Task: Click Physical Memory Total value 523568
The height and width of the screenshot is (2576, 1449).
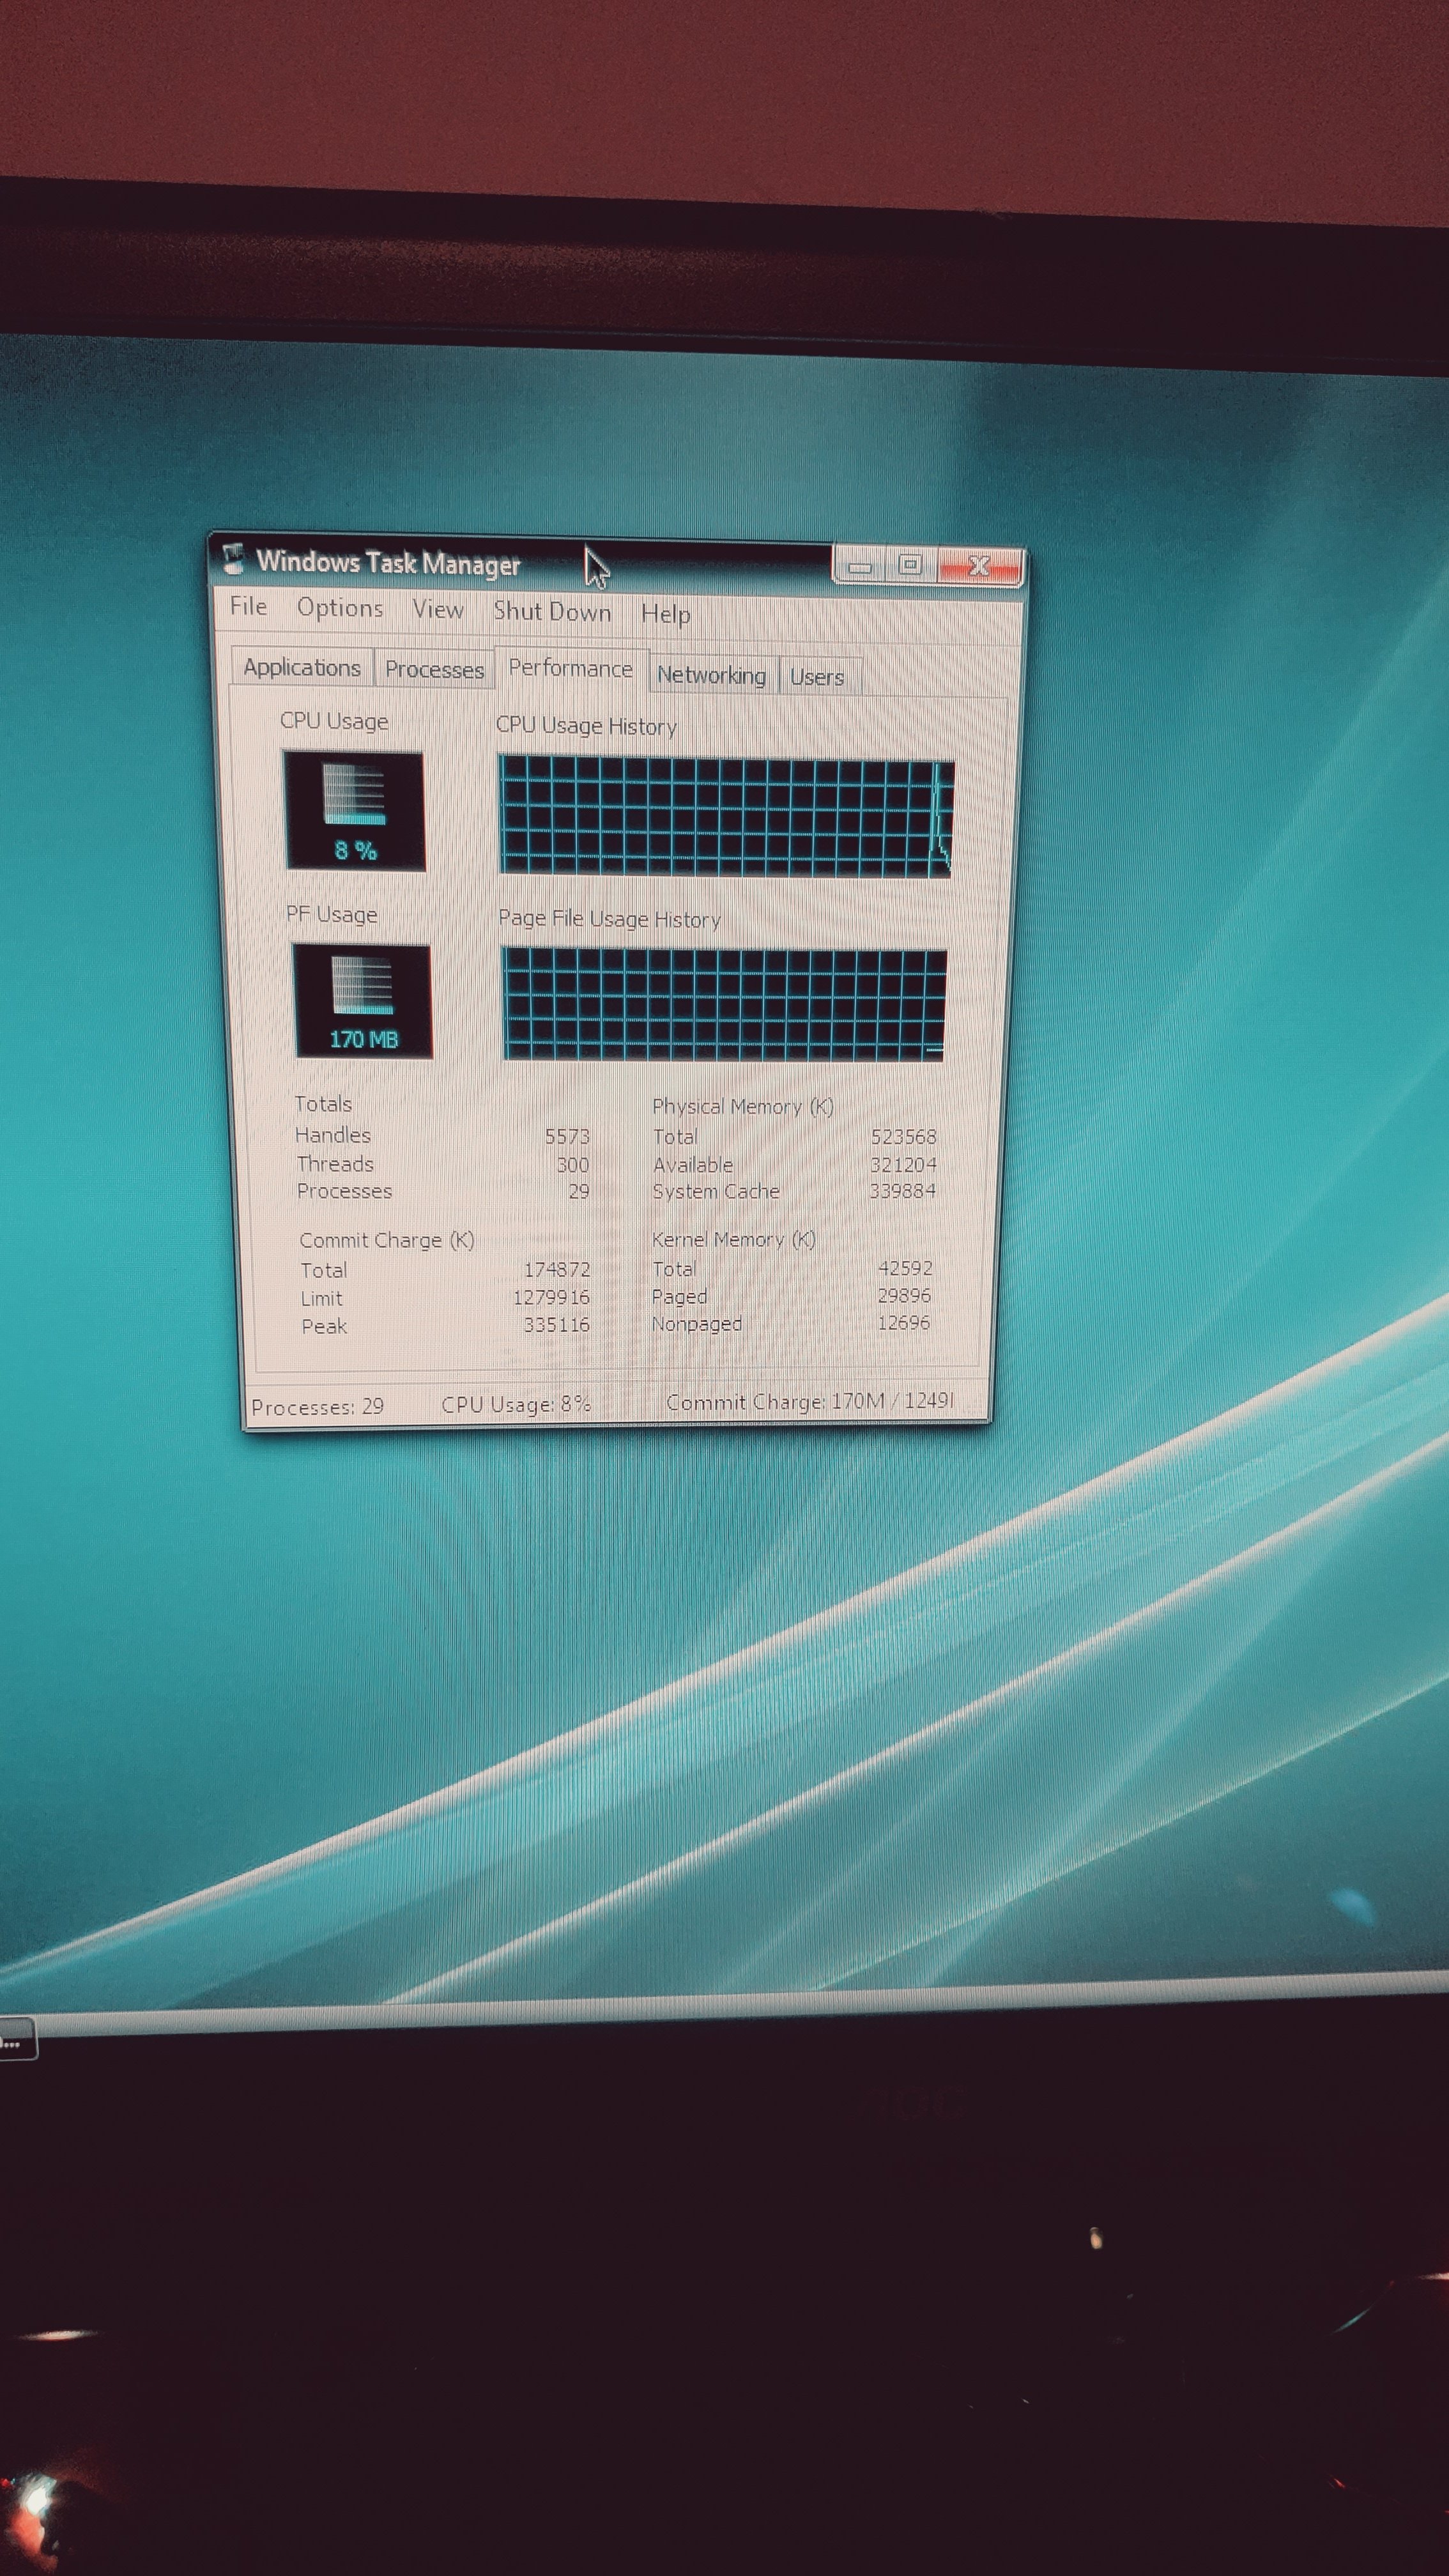Action: click(x=904, y=1137)
